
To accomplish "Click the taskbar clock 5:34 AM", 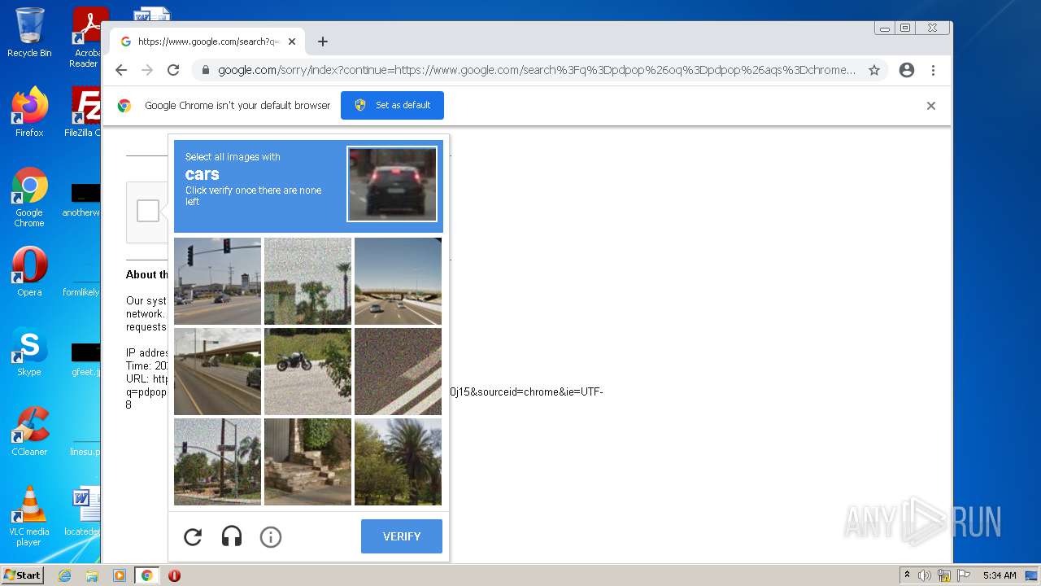I will [1000, 575].
